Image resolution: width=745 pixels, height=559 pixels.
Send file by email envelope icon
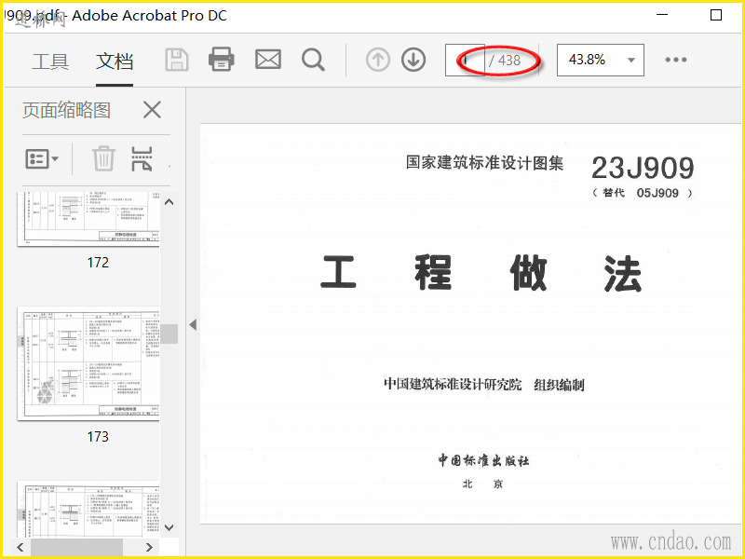(x=268, y=60)
